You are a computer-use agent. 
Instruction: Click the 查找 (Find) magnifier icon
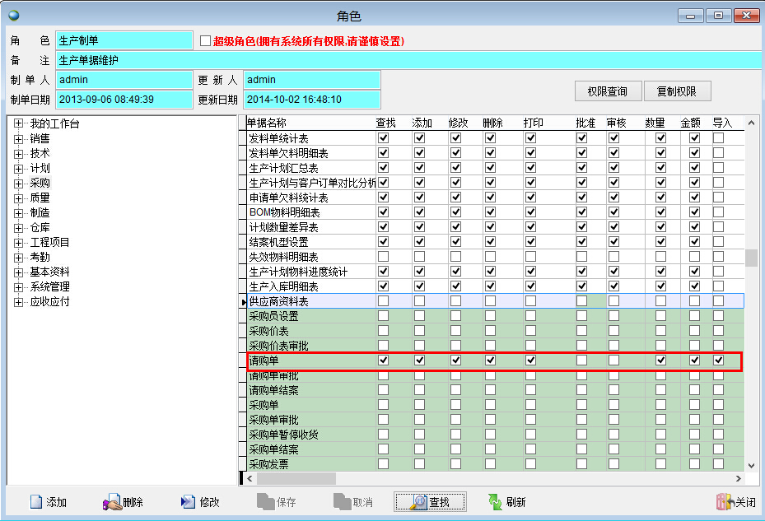[418, 502]
